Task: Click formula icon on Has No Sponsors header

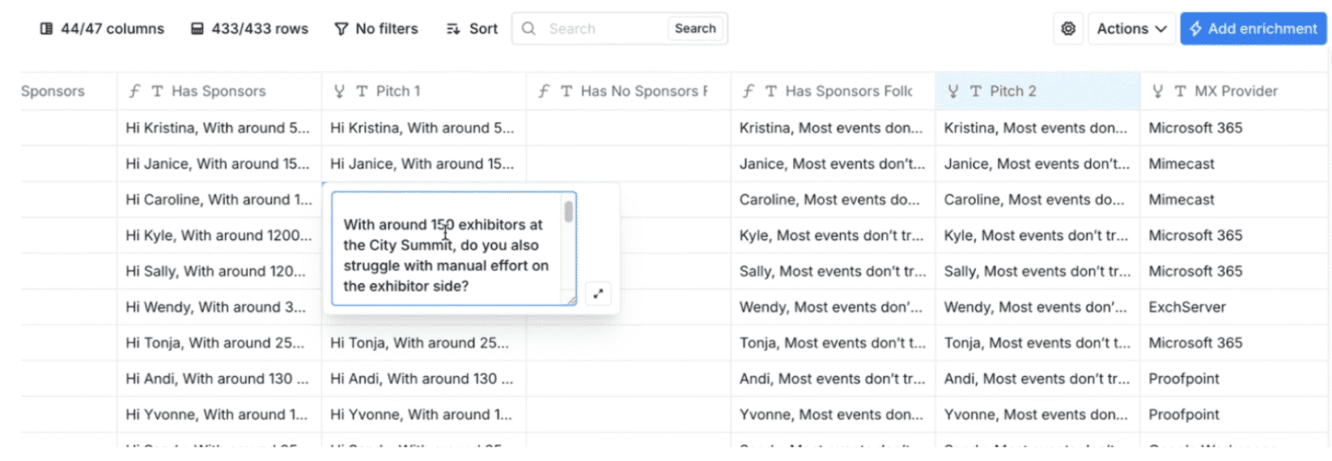Action: click(x=544, y=91)
